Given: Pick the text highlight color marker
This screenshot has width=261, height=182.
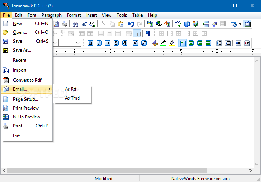Looking at the screenshot, I should click(163, 43).
